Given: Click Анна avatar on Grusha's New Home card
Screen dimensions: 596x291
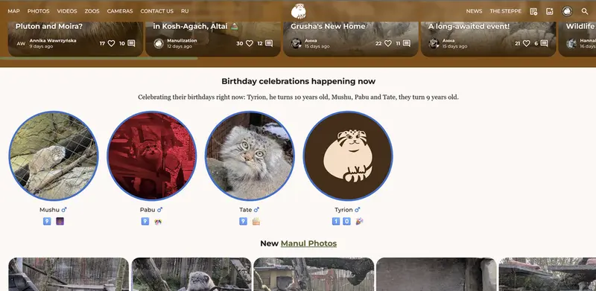Looking at the screenshot, I should point(296,43).
